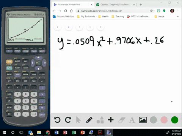Switch to whiteboard page 3

click(x=79, y=27)
